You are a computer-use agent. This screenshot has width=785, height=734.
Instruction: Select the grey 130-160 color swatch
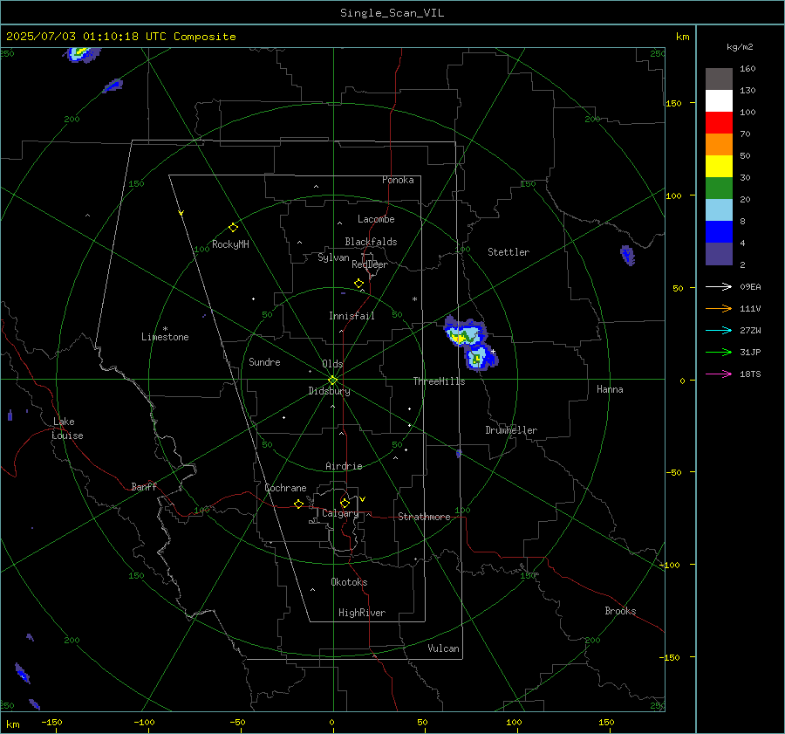[x=719, y=79]
